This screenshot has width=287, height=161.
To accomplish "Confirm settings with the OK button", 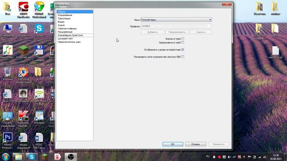I will 173,144.
